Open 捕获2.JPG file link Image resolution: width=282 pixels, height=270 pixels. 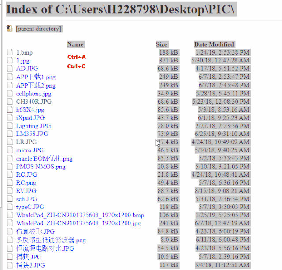[x=30, y=265]
